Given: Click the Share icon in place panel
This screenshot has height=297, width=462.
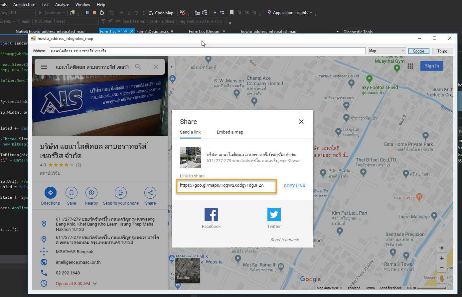Looking at the screenshot, I should pos(150,193).
